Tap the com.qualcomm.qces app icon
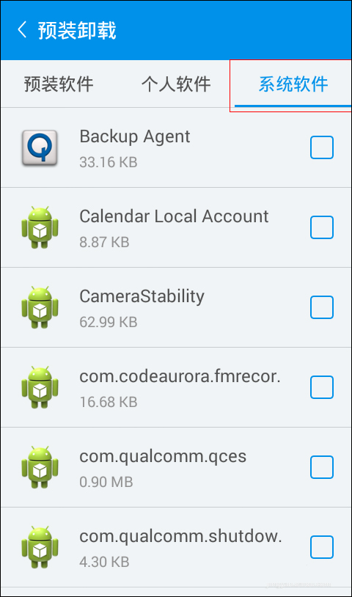The height and width of the screenshot is (597, 352). (40, 467)
